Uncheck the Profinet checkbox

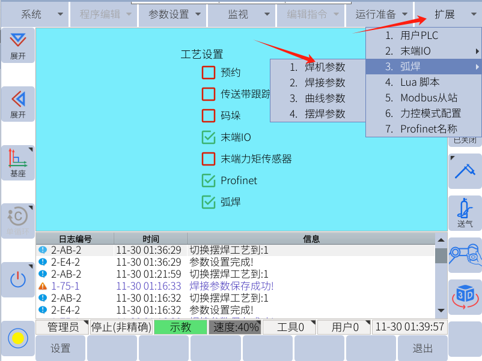(209, 180)
